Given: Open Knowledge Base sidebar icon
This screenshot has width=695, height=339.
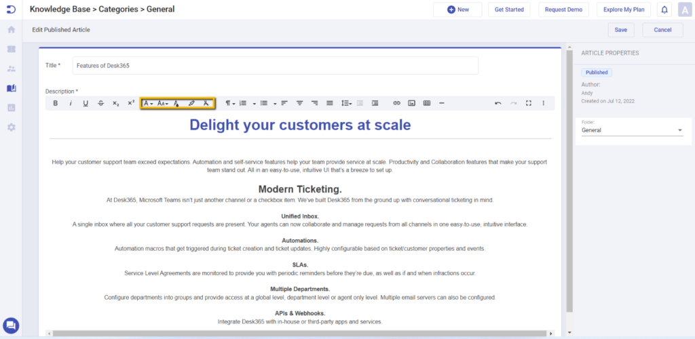Looking at the screenshot, I should point(11,88).
